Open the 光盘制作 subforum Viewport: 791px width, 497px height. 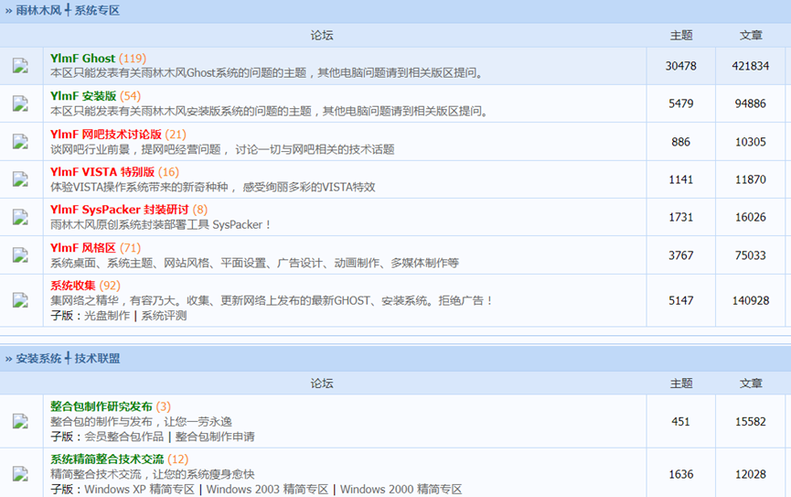(107, 316)
